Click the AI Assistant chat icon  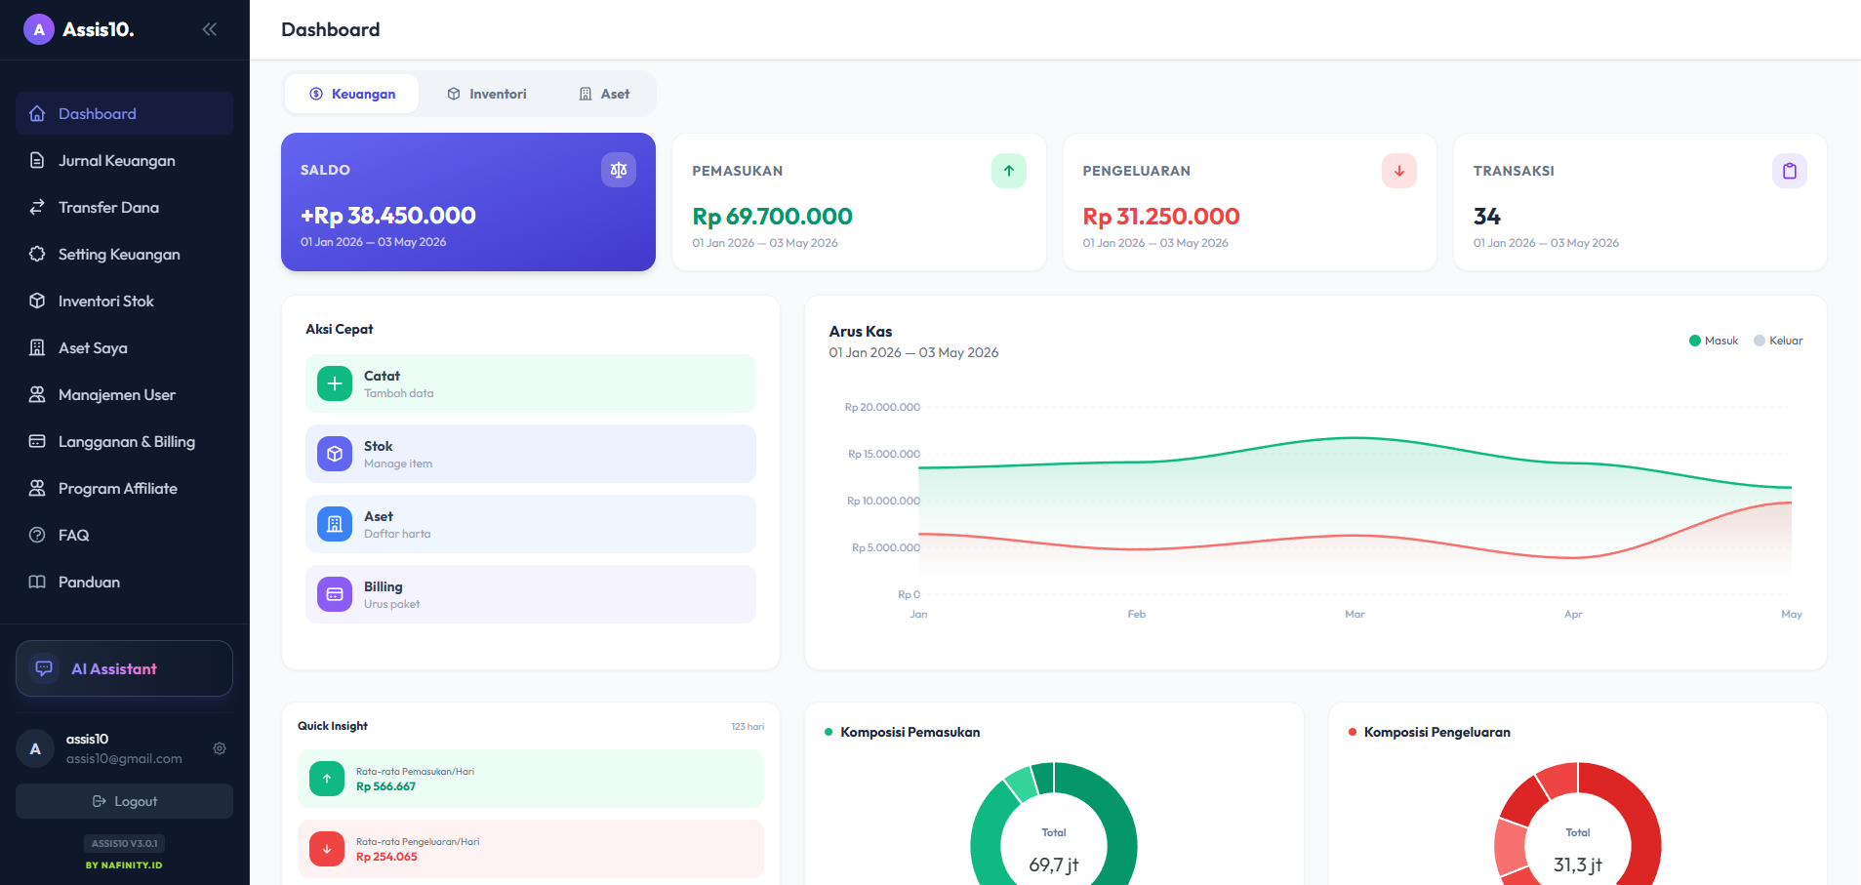click(44, 668)
